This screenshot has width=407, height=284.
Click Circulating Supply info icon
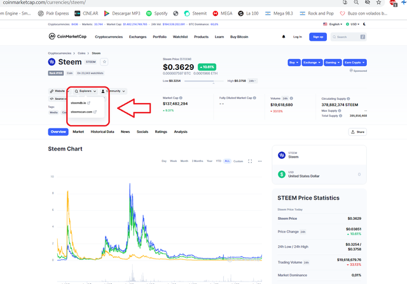348,98
